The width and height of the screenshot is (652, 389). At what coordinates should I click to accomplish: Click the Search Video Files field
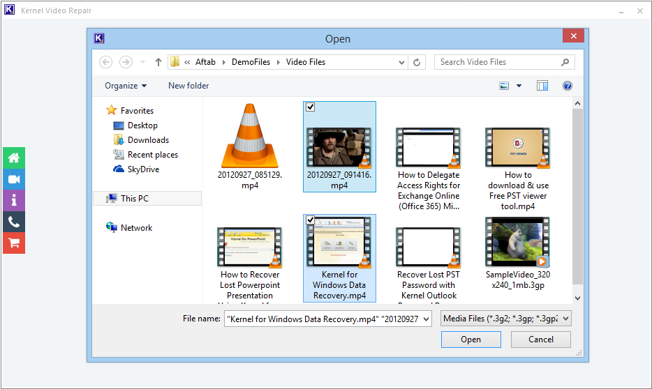point(497,62)
